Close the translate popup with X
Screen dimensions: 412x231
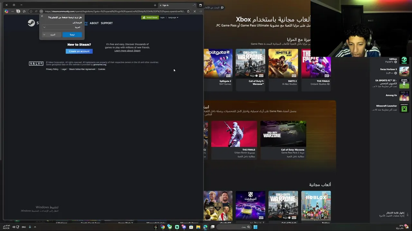pyautogui.click(x=42, y=16)
